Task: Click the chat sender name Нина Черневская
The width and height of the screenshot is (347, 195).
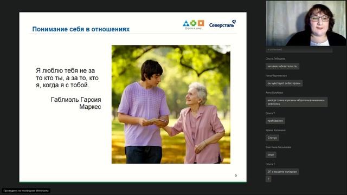Action: point(276,76)
